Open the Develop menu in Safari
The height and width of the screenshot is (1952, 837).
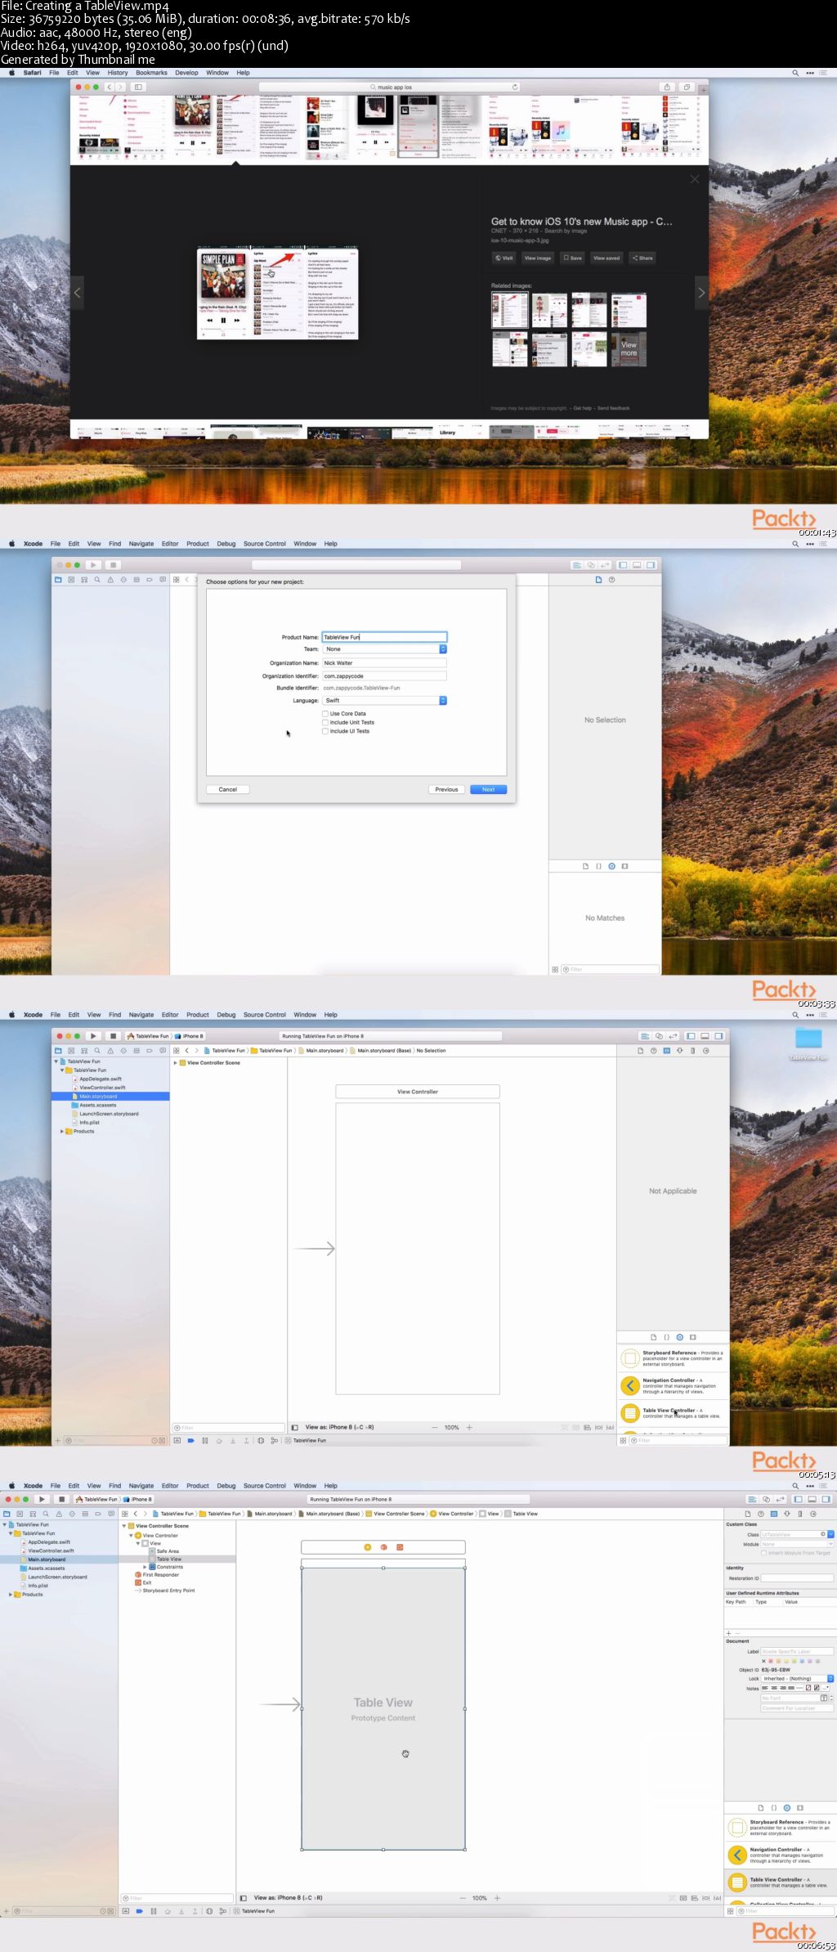(186, 73)
